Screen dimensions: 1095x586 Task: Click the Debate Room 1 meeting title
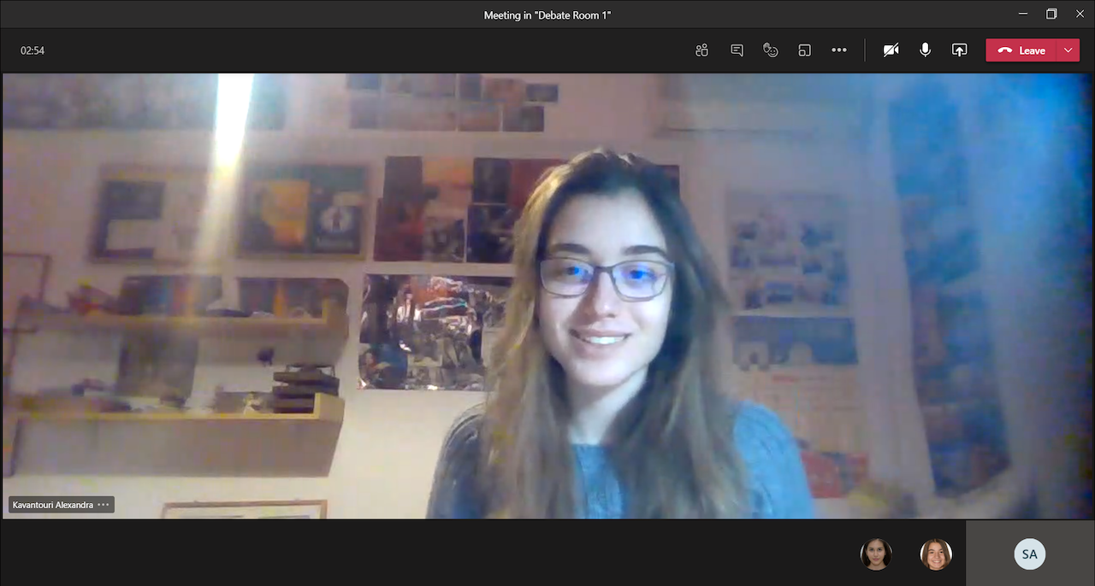pos(547,15)
